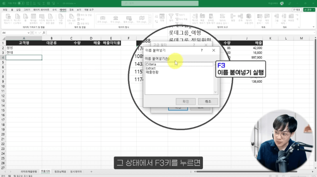Switch to the 개발 도구 tab

tap(89, 10)
